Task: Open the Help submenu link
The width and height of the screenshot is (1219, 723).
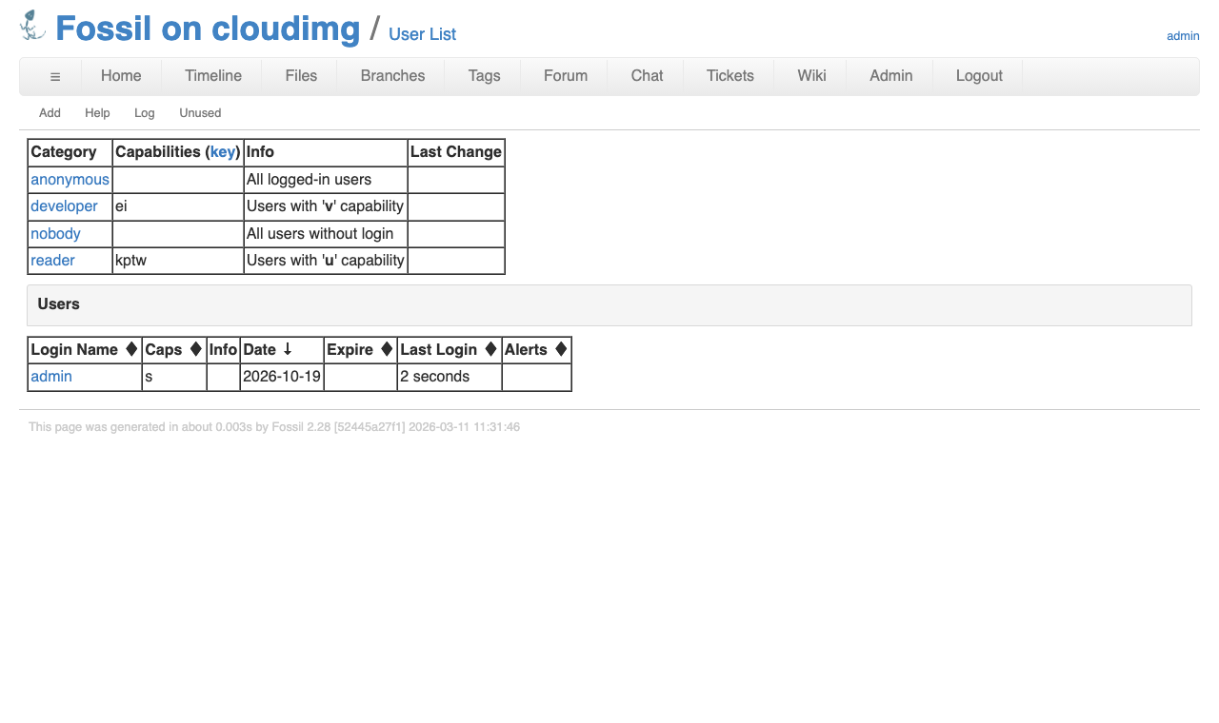Action: click(x=97, y=112)
